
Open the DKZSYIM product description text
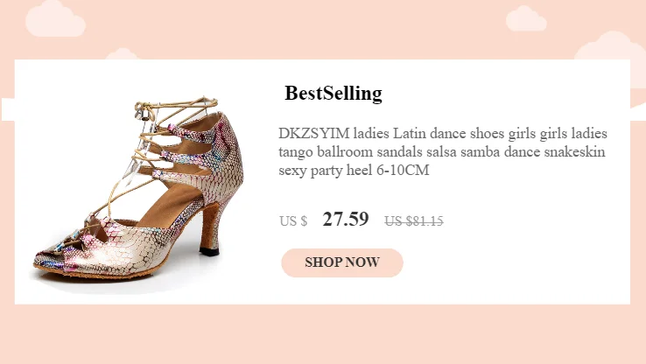(x=443, y=151)
